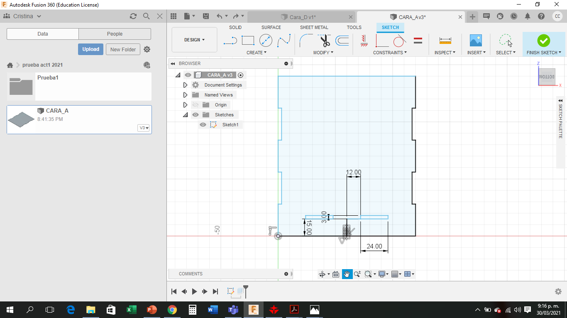Select the Line sketch tool
567x318 pixels.
click(230, 41)
